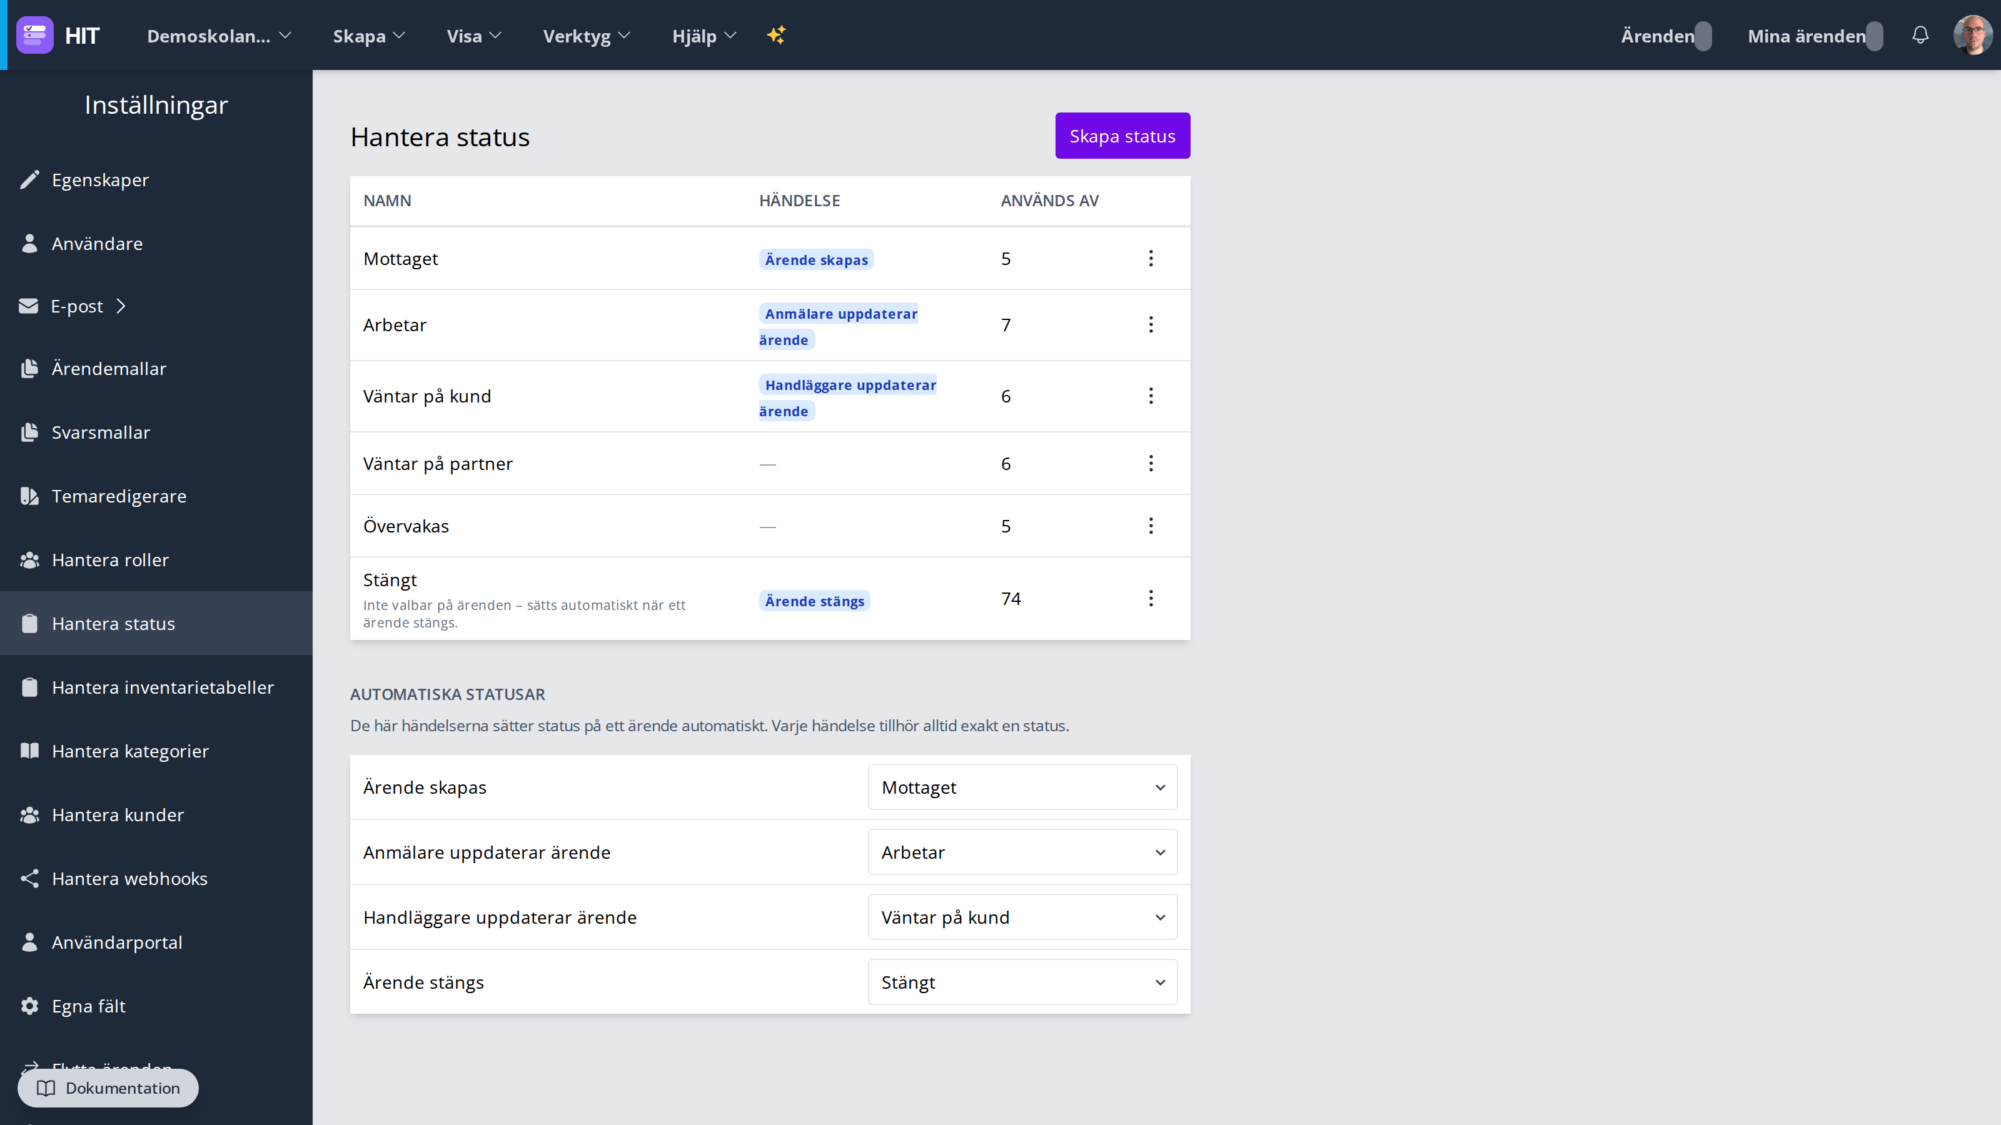
Task: Select the Väntar på partner status name
Action: pos(437,462)
